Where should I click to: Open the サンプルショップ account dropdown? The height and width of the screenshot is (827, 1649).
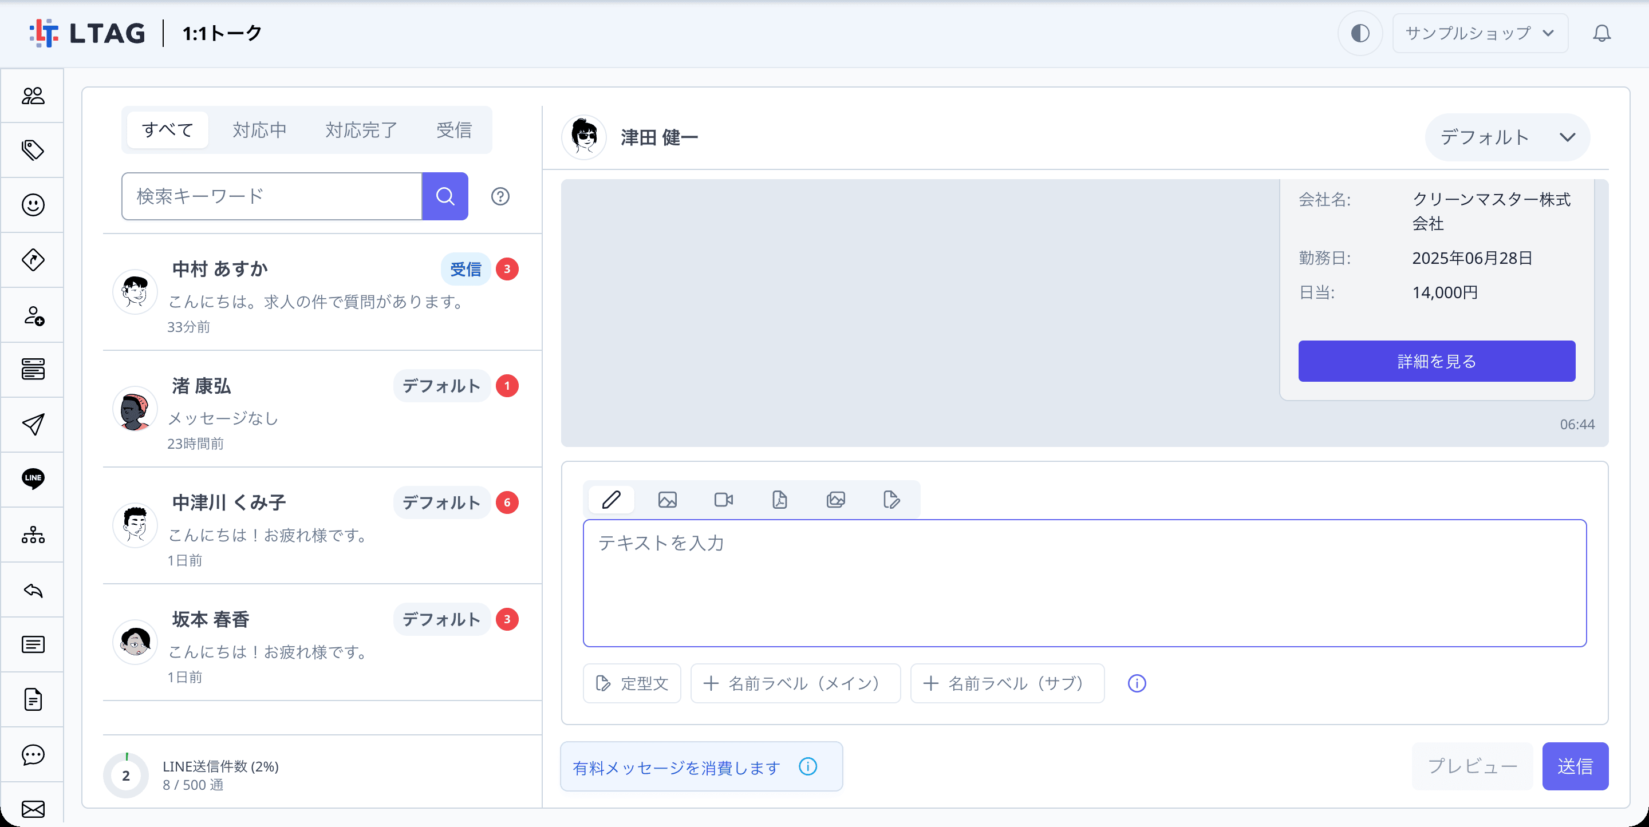pos(1480,33)
